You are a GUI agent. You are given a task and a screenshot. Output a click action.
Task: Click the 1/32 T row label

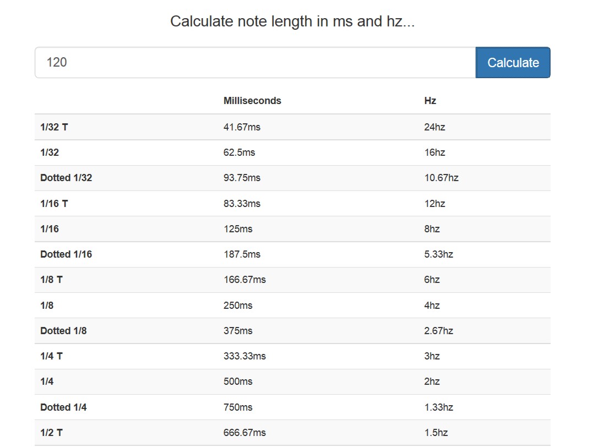54,127
